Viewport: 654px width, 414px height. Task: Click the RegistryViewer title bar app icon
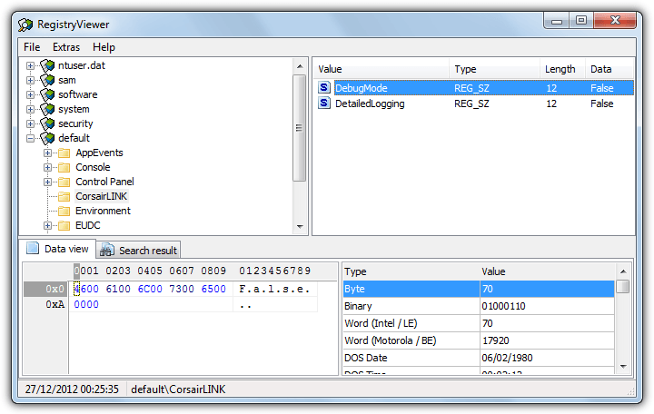[x=25, y=25]
